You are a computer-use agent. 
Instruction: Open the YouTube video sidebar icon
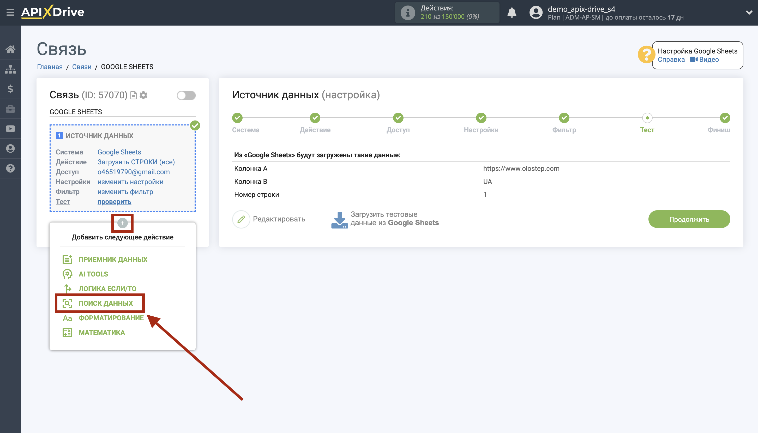[x=10, y=129]
